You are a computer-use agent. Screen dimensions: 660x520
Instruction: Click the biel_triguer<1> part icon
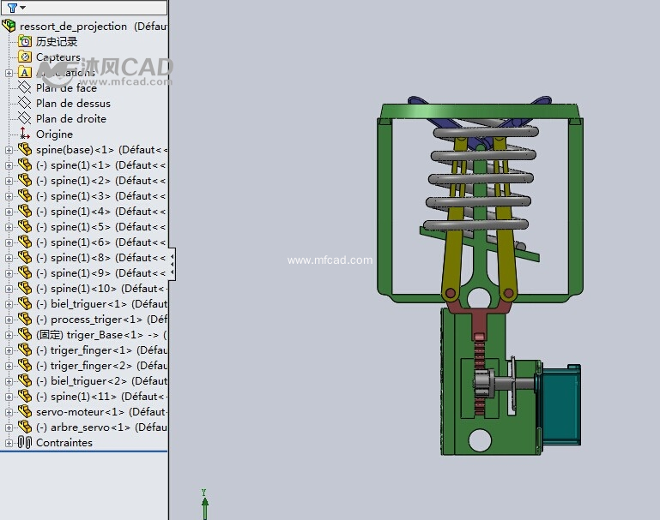tap(25, 303)
